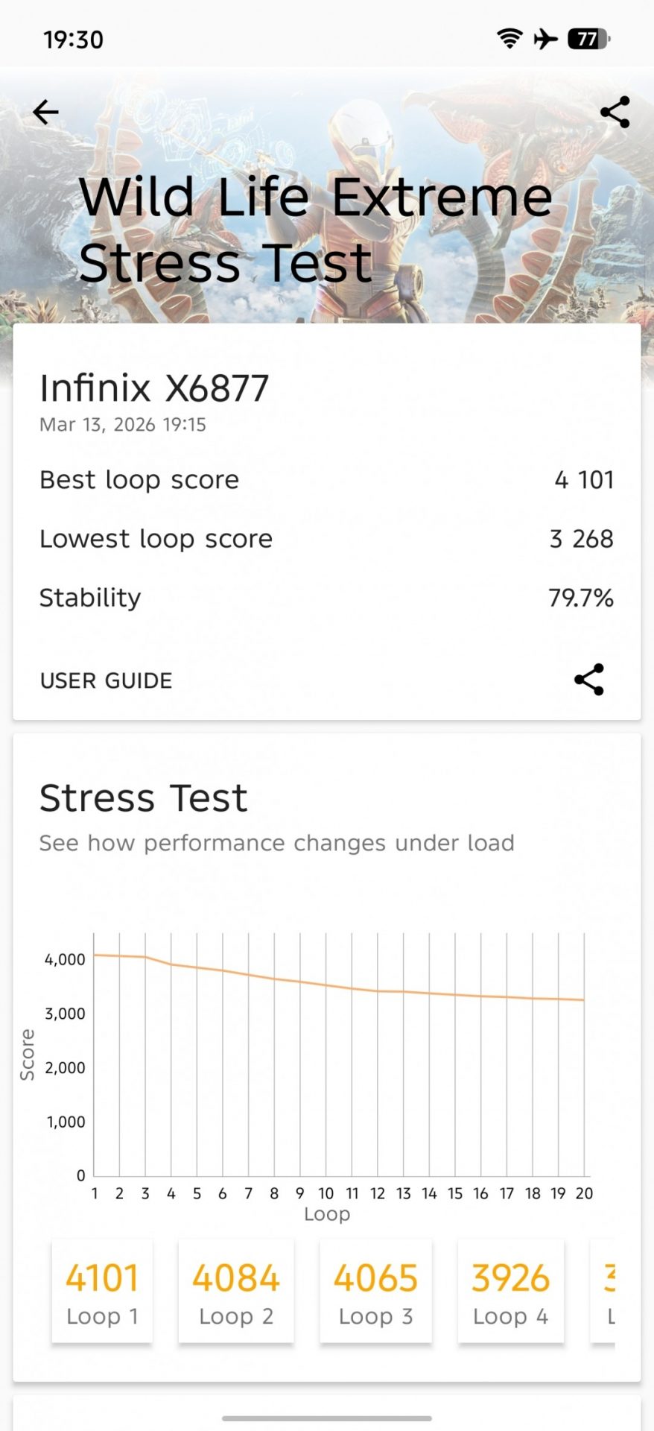Tap the Best loop score row

326,480
